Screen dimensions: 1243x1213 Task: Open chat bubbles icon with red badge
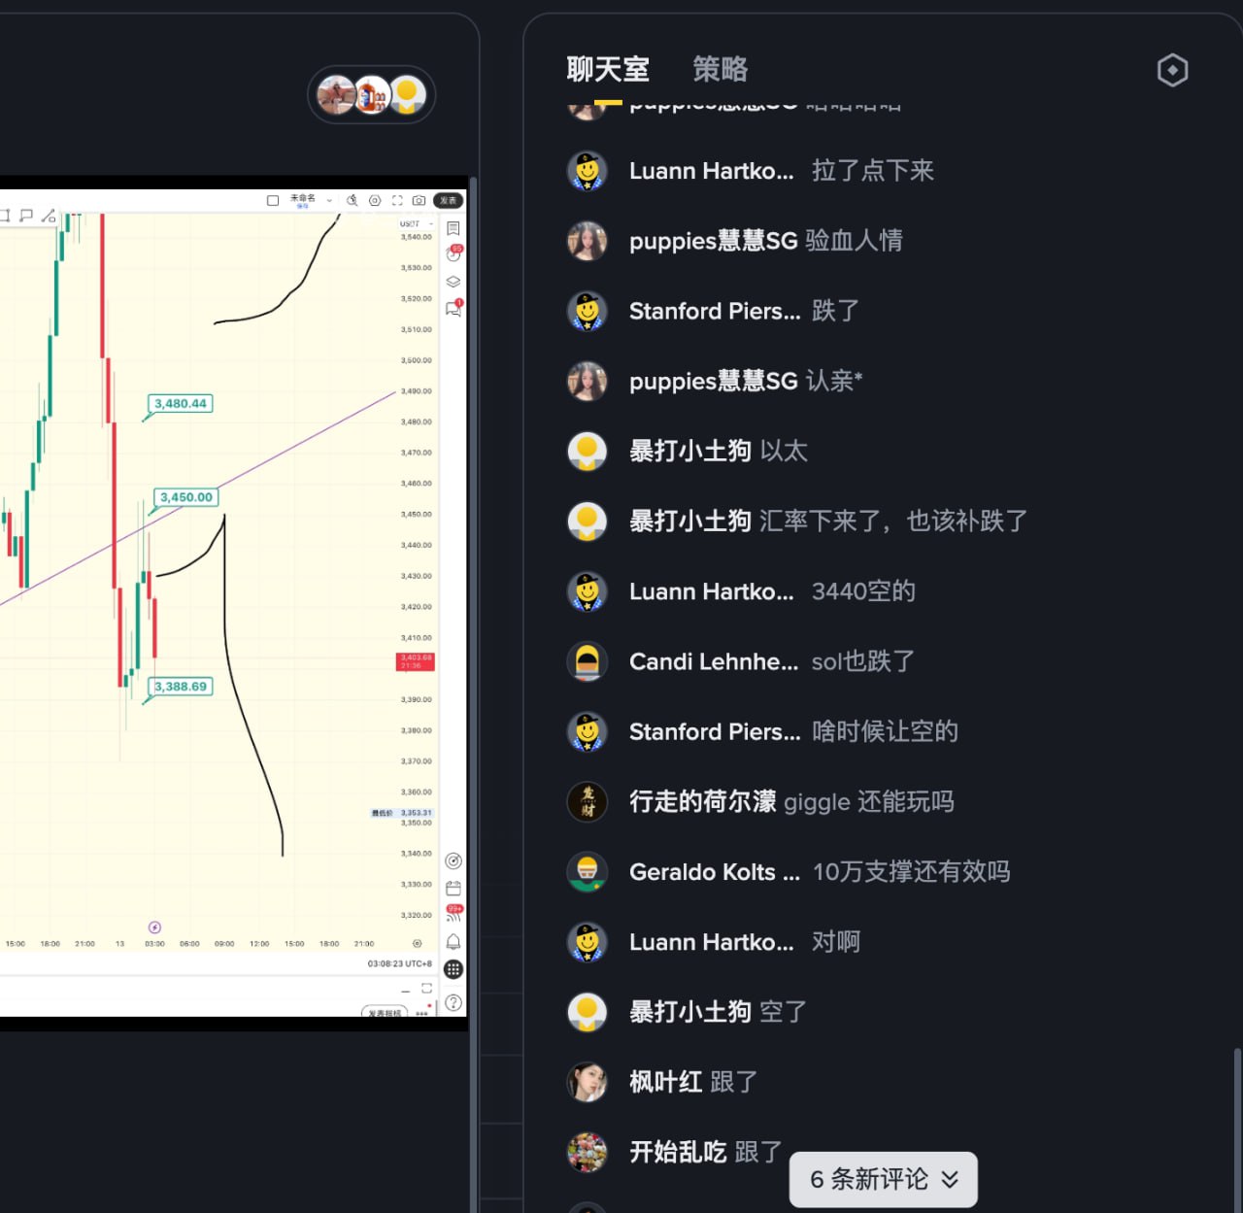pyautogui.click(x=454, y=309)
